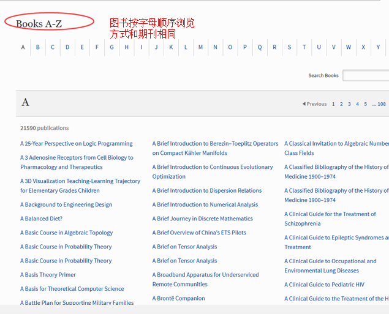Jump to letter Q book list
Image resolution: width=389 pixels, height=314 pixels.
point(260,47)
